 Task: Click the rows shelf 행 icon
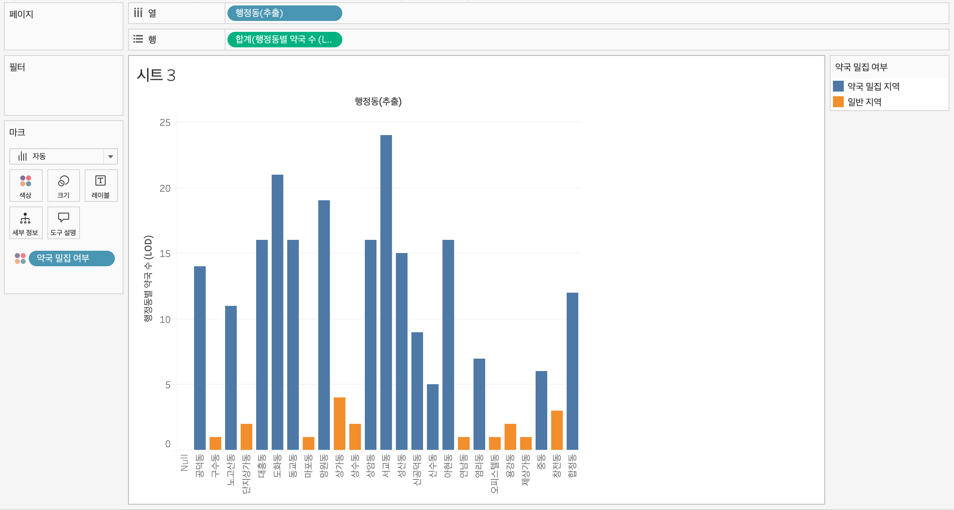tap(138, 39)
